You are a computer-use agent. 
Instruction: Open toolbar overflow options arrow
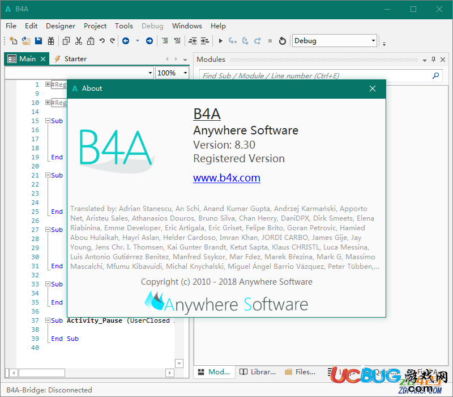point(384,44)
